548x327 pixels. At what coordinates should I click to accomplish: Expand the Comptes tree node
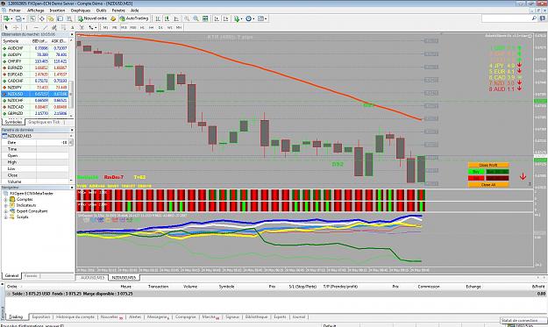tap(5, 199)
